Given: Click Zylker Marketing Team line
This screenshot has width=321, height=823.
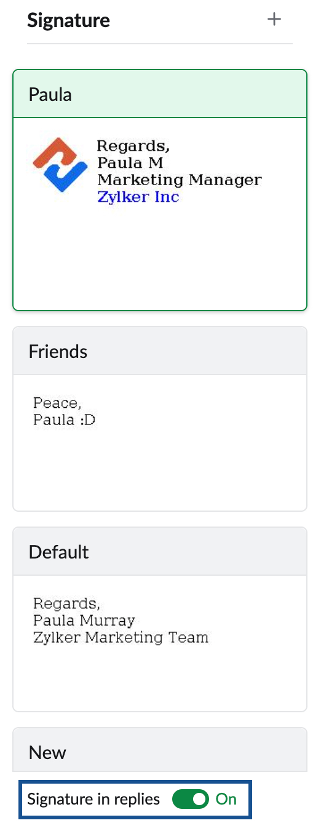Looking at the screenshot, I should [121, 637].
